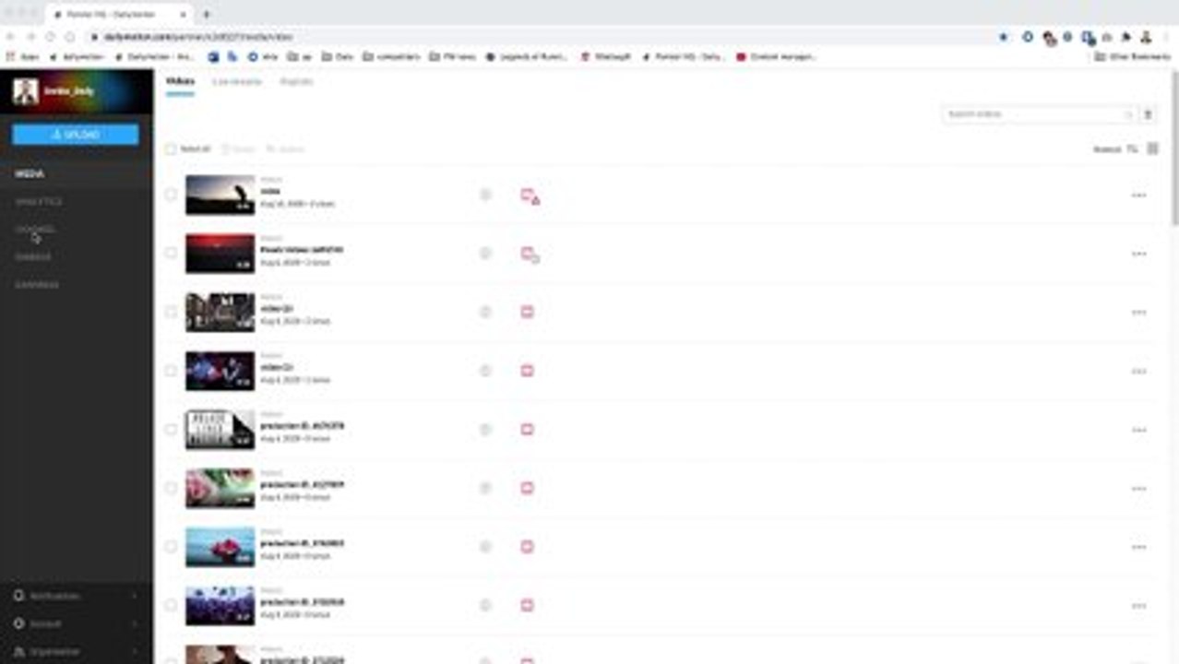The height and width of the screenshot is (664, 1179).
Task: Check the box for red boat video
Action: coord(171,546)
